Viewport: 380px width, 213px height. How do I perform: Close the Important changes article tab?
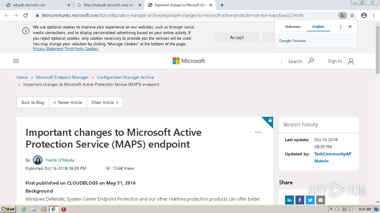point(211,5)
